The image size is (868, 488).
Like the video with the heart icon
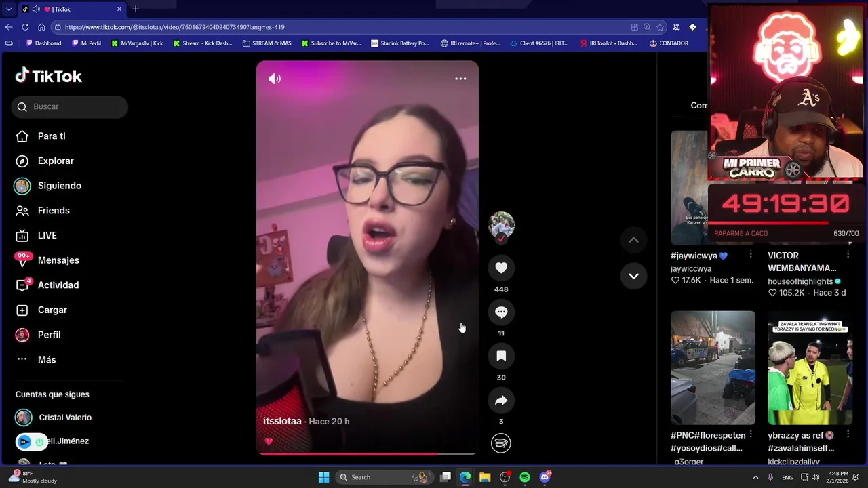501,268
